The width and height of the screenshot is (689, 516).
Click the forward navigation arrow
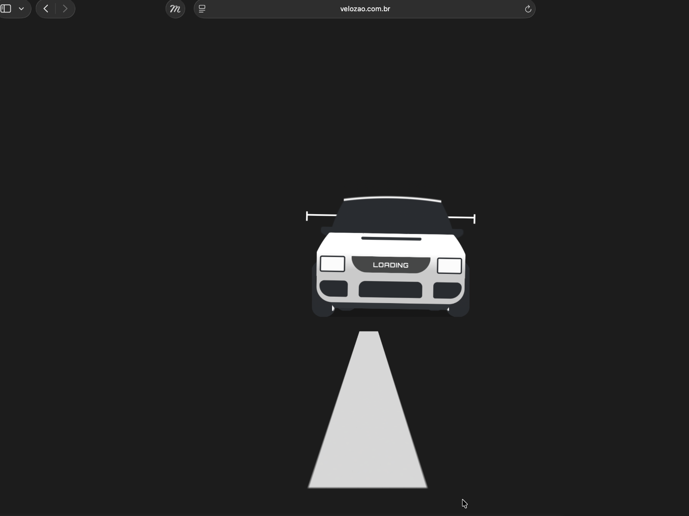tap(65, 9)
